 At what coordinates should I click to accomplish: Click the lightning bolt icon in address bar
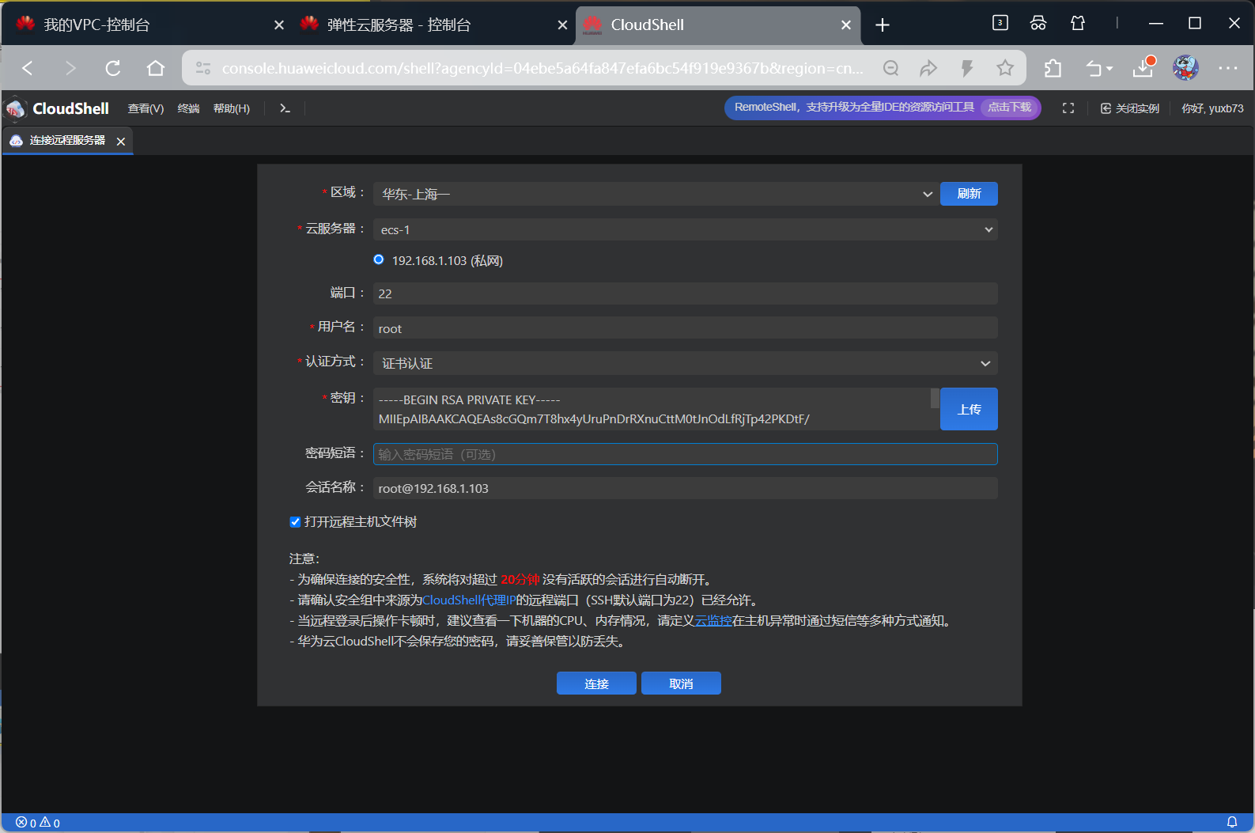966,68
